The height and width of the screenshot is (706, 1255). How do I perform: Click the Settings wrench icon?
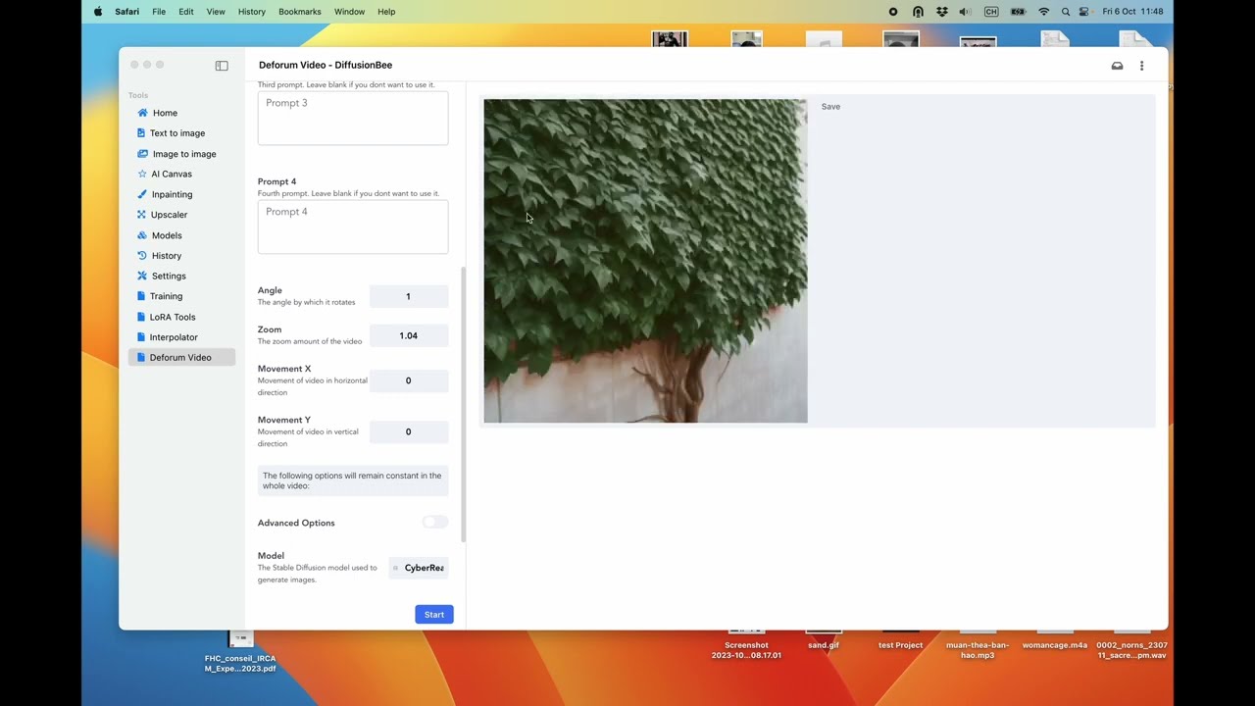point(142,276)
